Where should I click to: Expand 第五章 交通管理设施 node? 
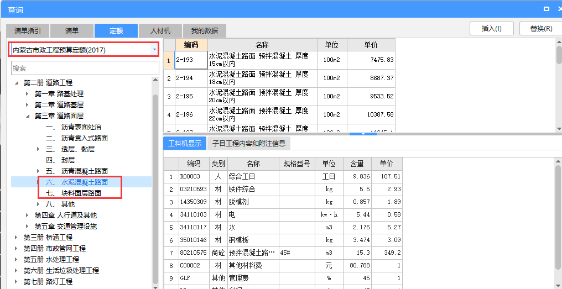click(27, 227)
